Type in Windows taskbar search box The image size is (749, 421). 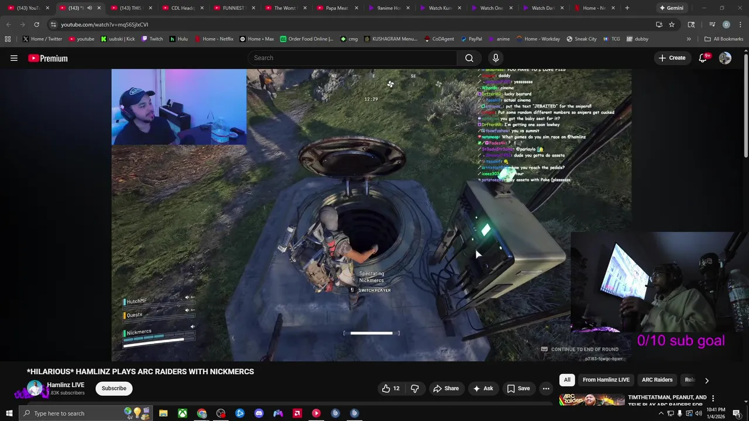(85, 413)
